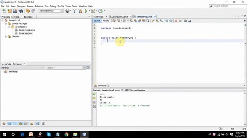Screen dimensions: 247x138
Task: Collapse the javalecture2 package node
Action: point(9,27)
